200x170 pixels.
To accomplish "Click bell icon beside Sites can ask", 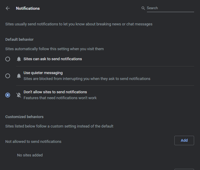I will pos(19,59).
